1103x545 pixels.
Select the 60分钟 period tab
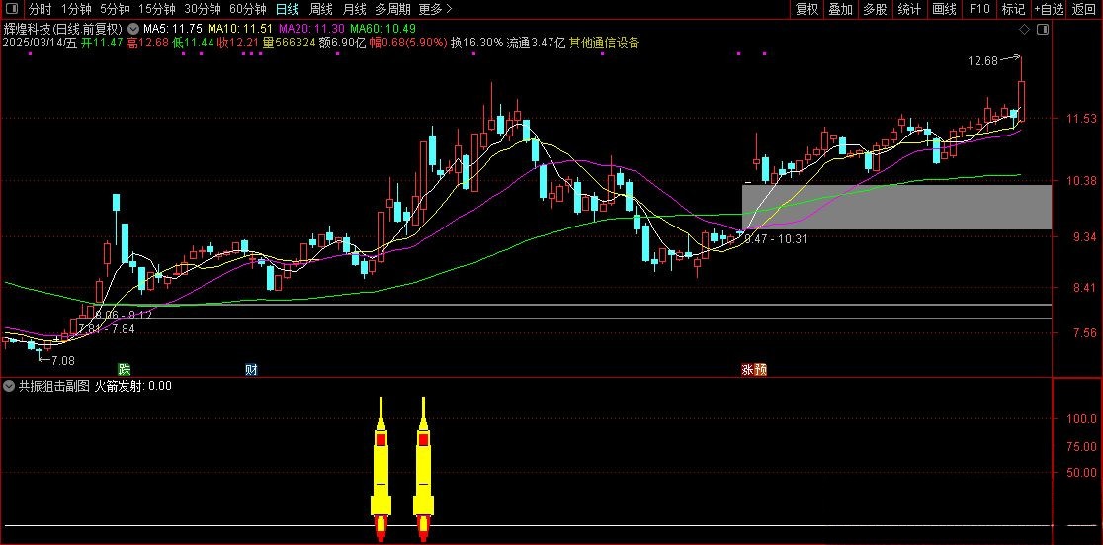247,9
